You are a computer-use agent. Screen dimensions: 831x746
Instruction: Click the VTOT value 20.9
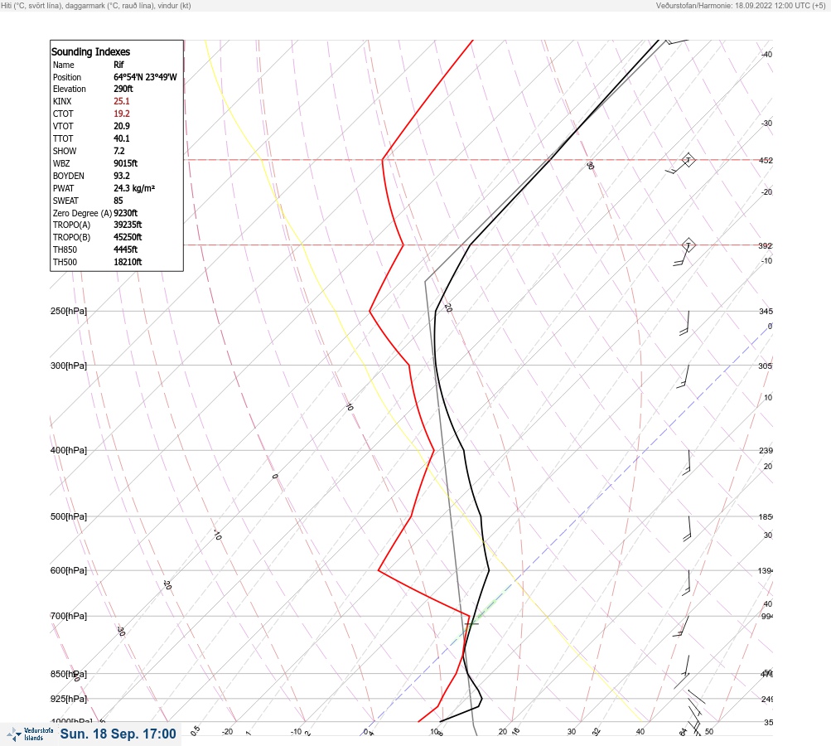[121, 126]
